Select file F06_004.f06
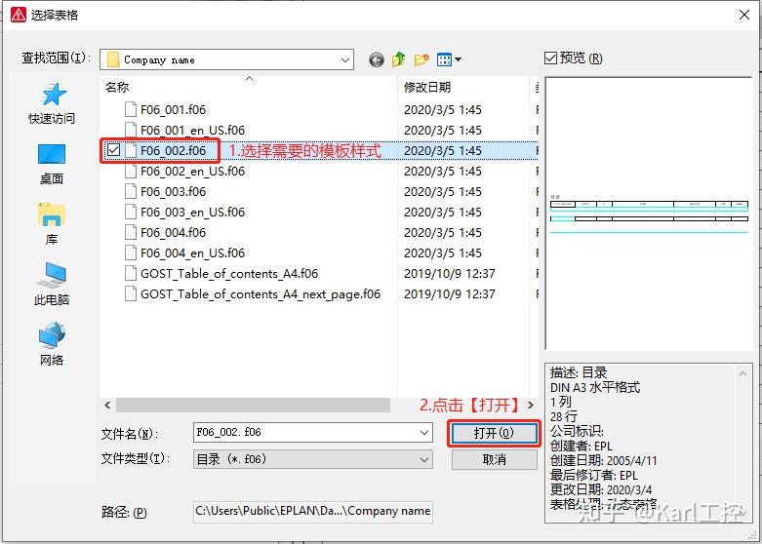 (173, 232)
